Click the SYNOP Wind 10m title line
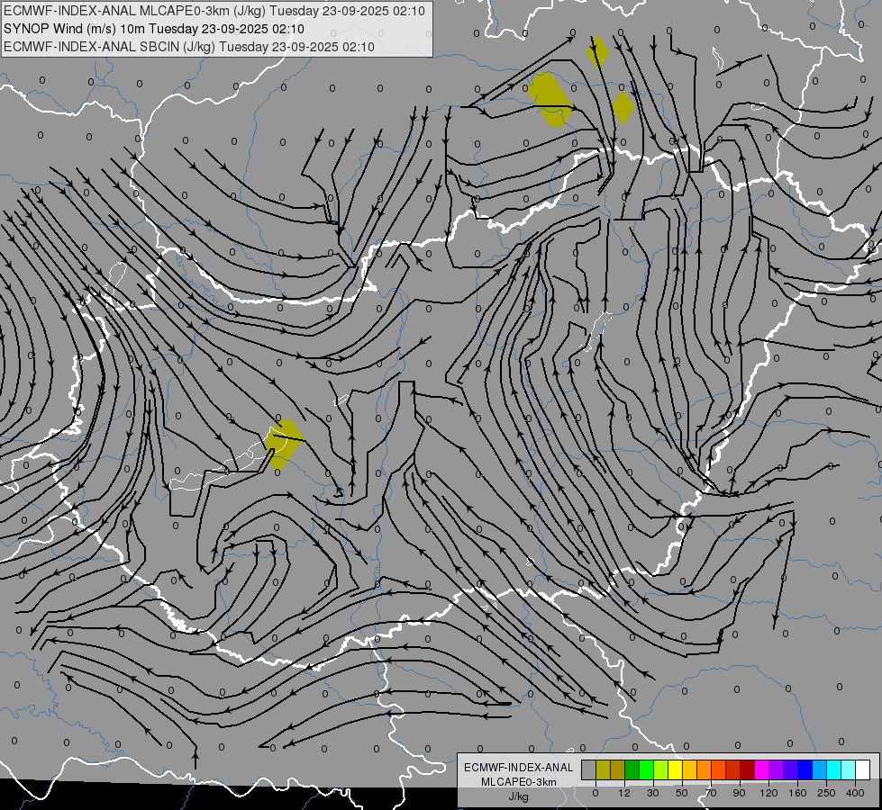This screenshot has height=810, width=882. [154, 29]
